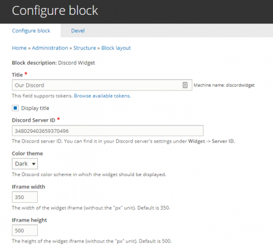
Task: Focus the Title text field
Action: click(102, 85)
